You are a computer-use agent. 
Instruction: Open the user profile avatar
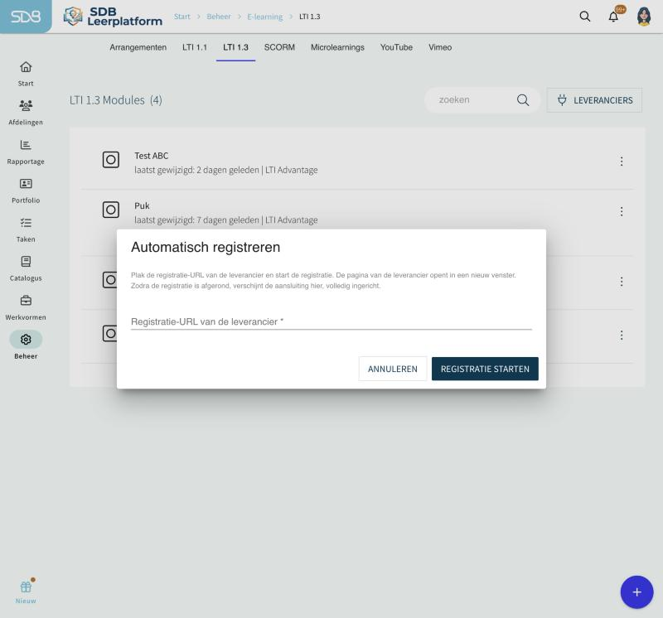(x=644, y=17)
